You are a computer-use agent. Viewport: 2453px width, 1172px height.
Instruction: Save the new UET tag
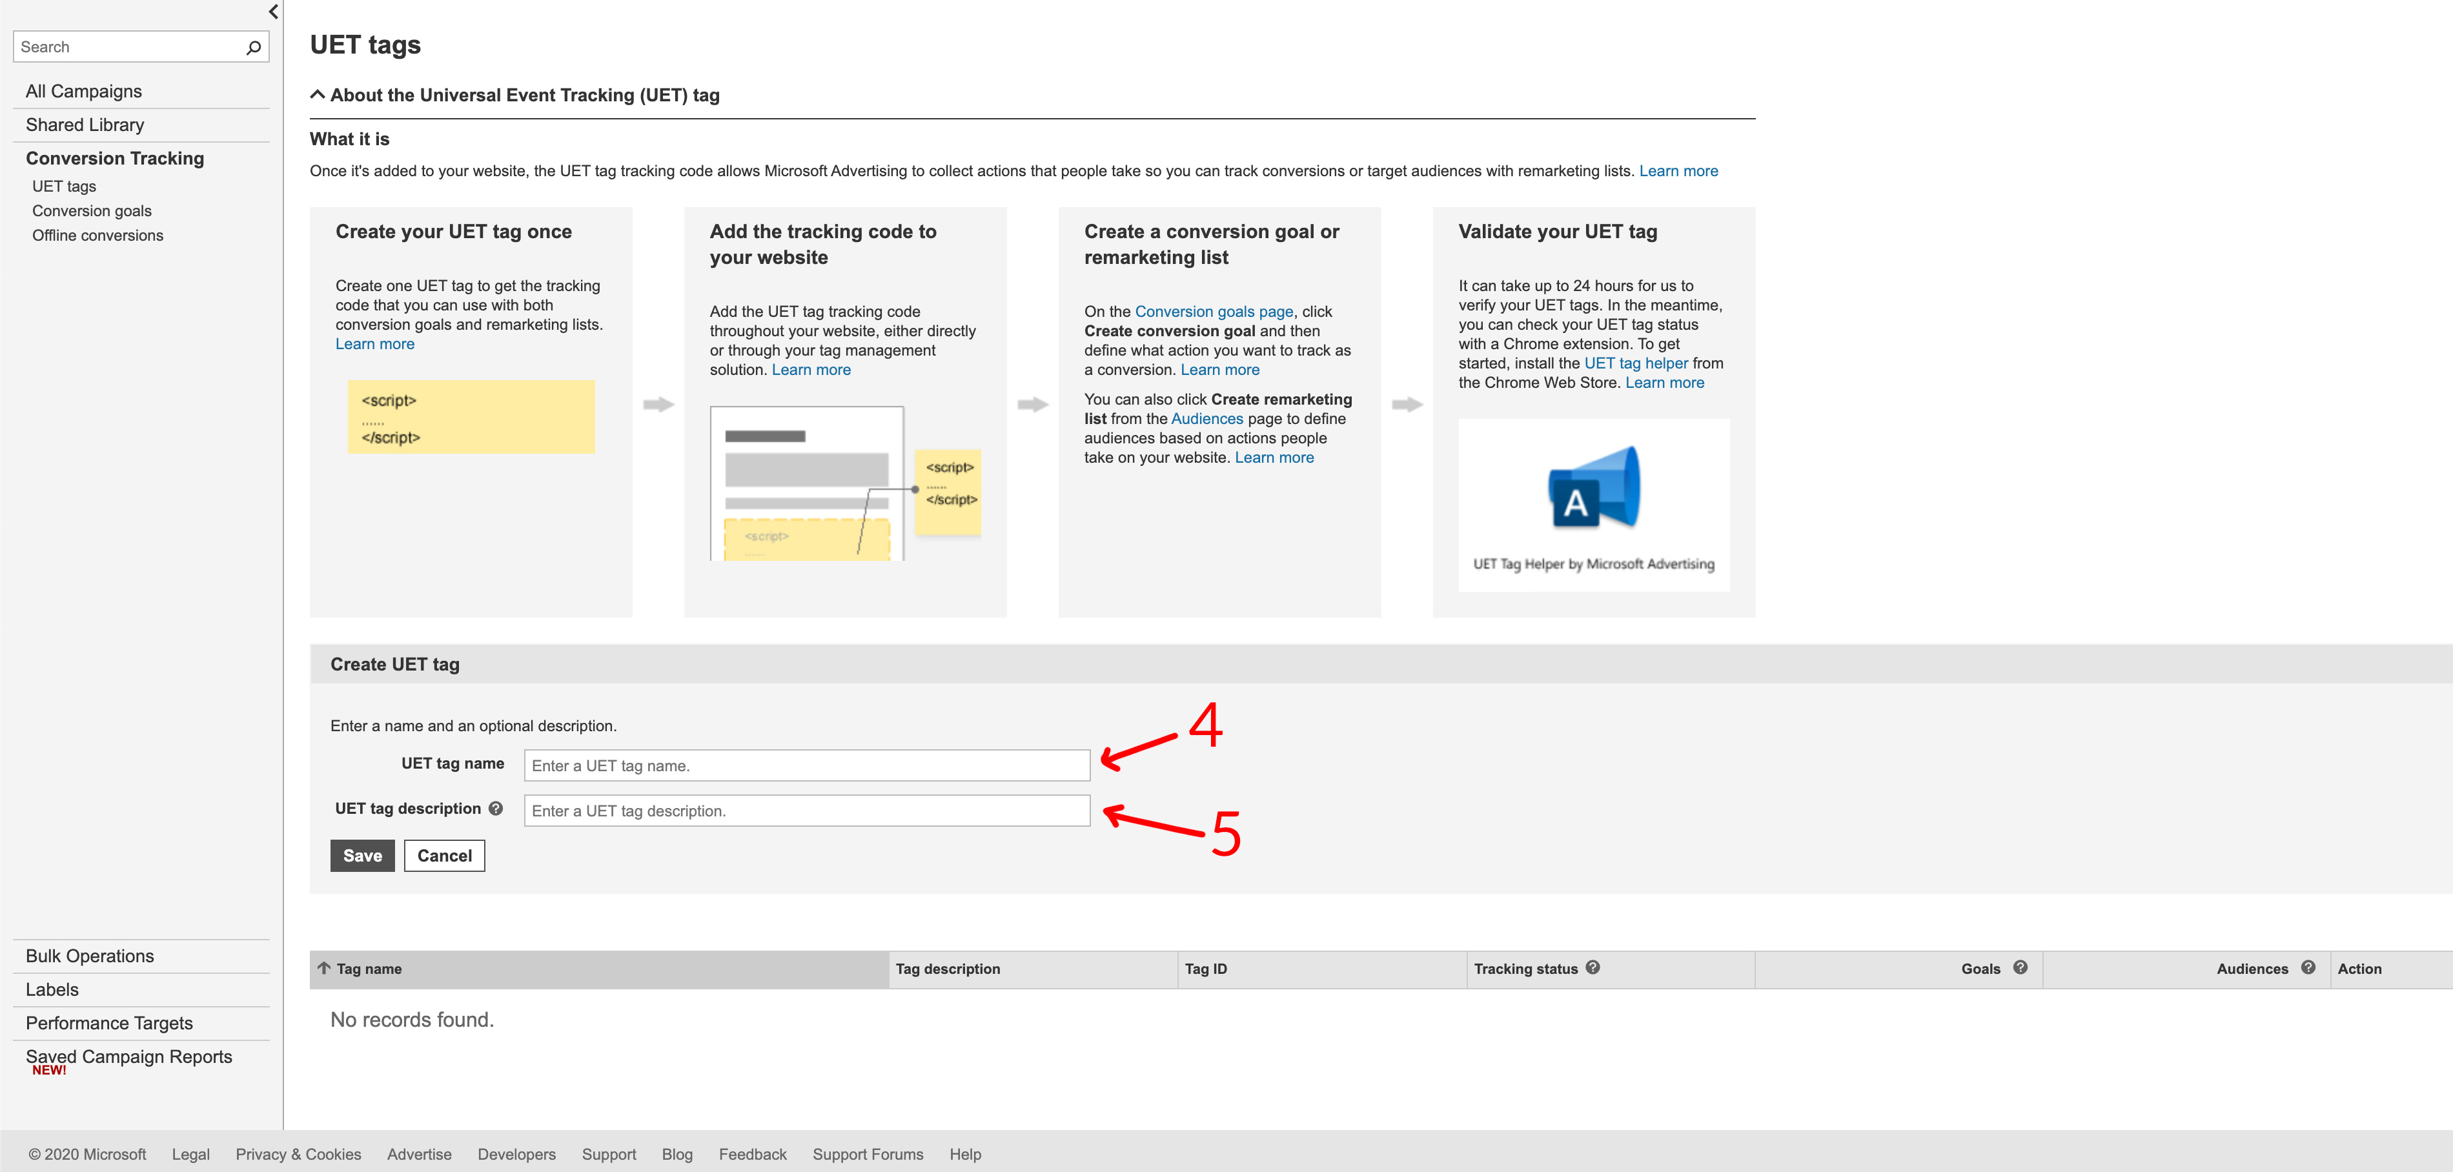click(x=362, y=856)
